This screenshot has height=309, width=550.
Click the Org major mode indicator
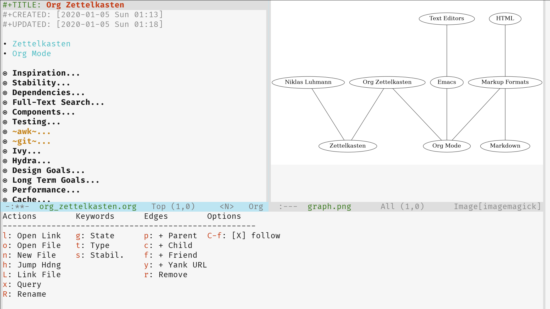click(256, 206)
